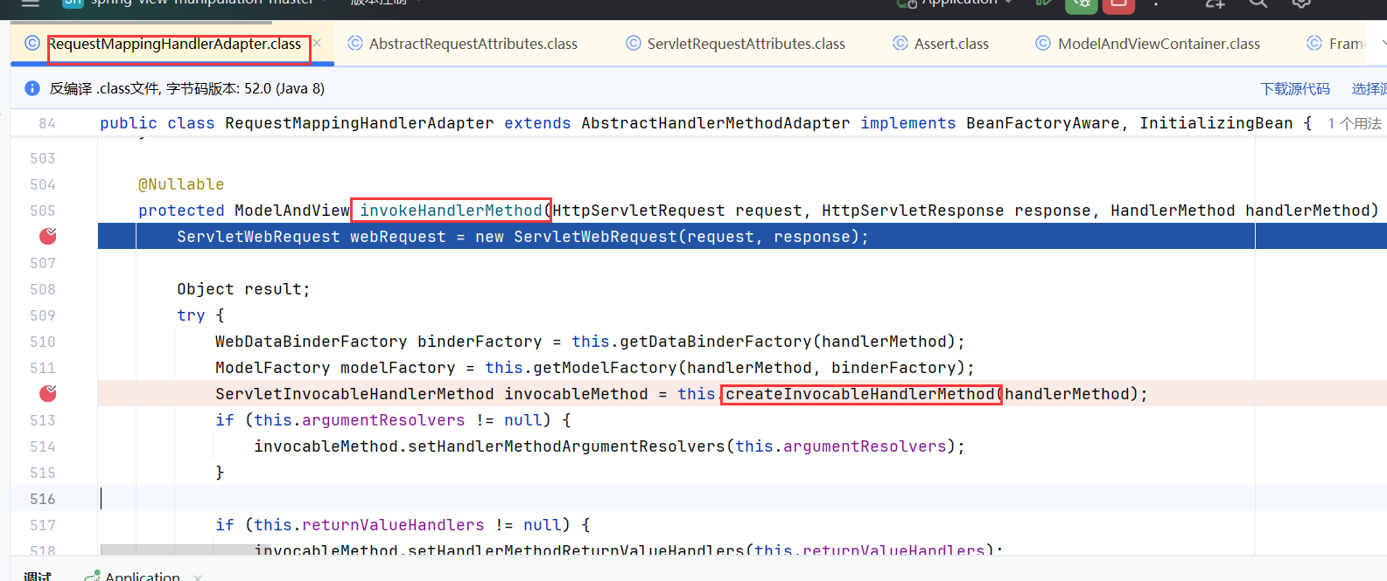Remove breakpoint at createInvocableHandlerMethod line
Screen dimensions: 1387x581
[x=48, y=393]
